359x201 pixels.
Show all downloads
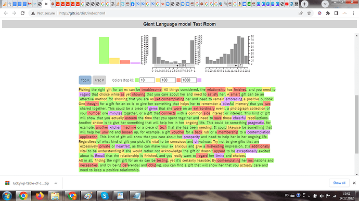coord(339,183)
